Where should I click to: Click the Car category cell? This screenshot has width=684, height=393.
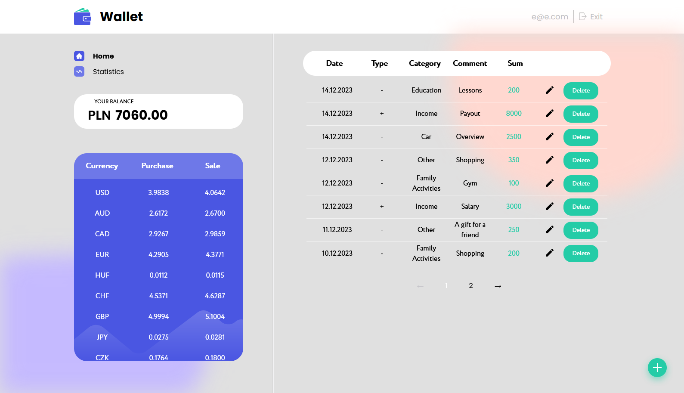click(426, 137)
